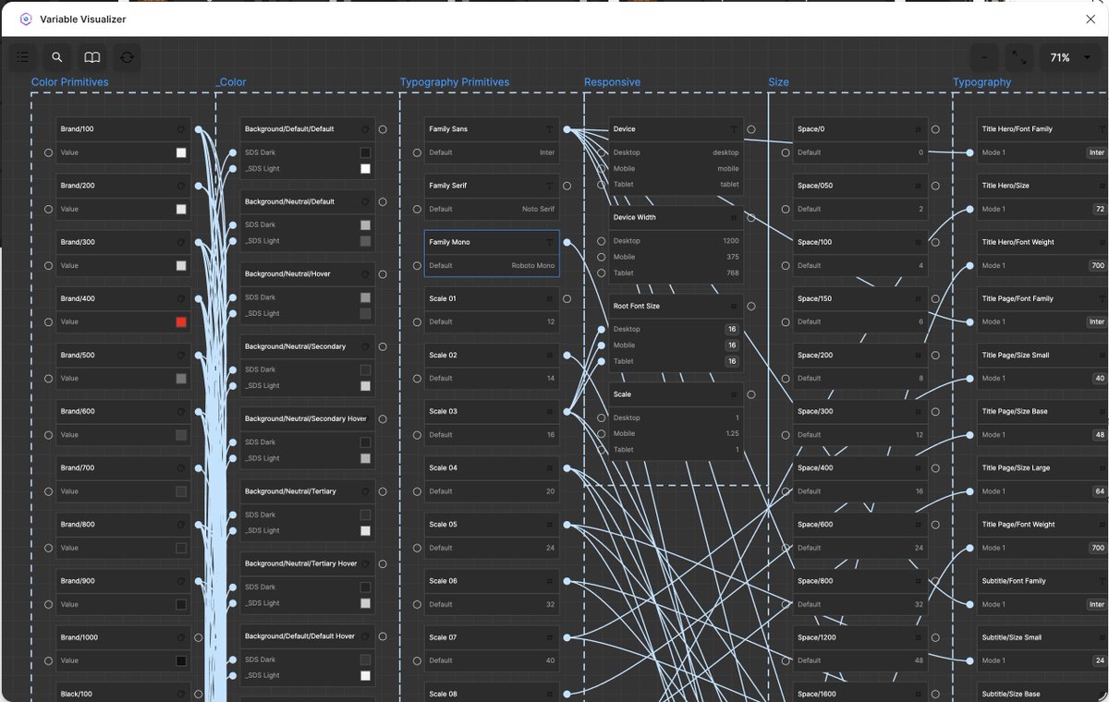Select the Family Mono node header
This screenshot has height=702, width=1109.
492,242
